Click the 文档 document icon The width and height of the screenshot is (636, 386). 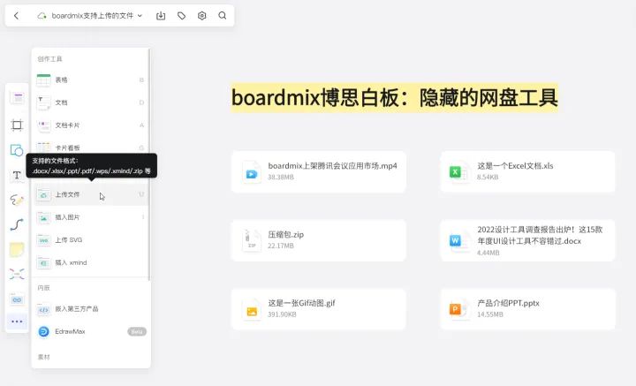coord(43,103)
